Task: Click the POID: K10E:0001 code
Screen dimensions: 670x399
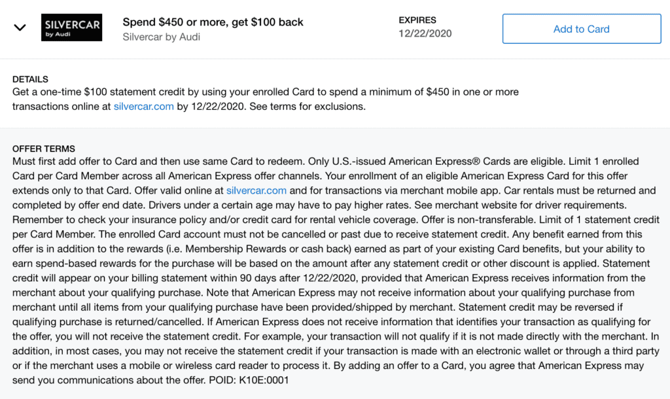Action: [x=249, y=380]
